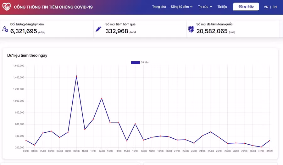This screenshot has height=165, width=283.
Task: Switch language to VN
Action: click(x=266, y=7)
